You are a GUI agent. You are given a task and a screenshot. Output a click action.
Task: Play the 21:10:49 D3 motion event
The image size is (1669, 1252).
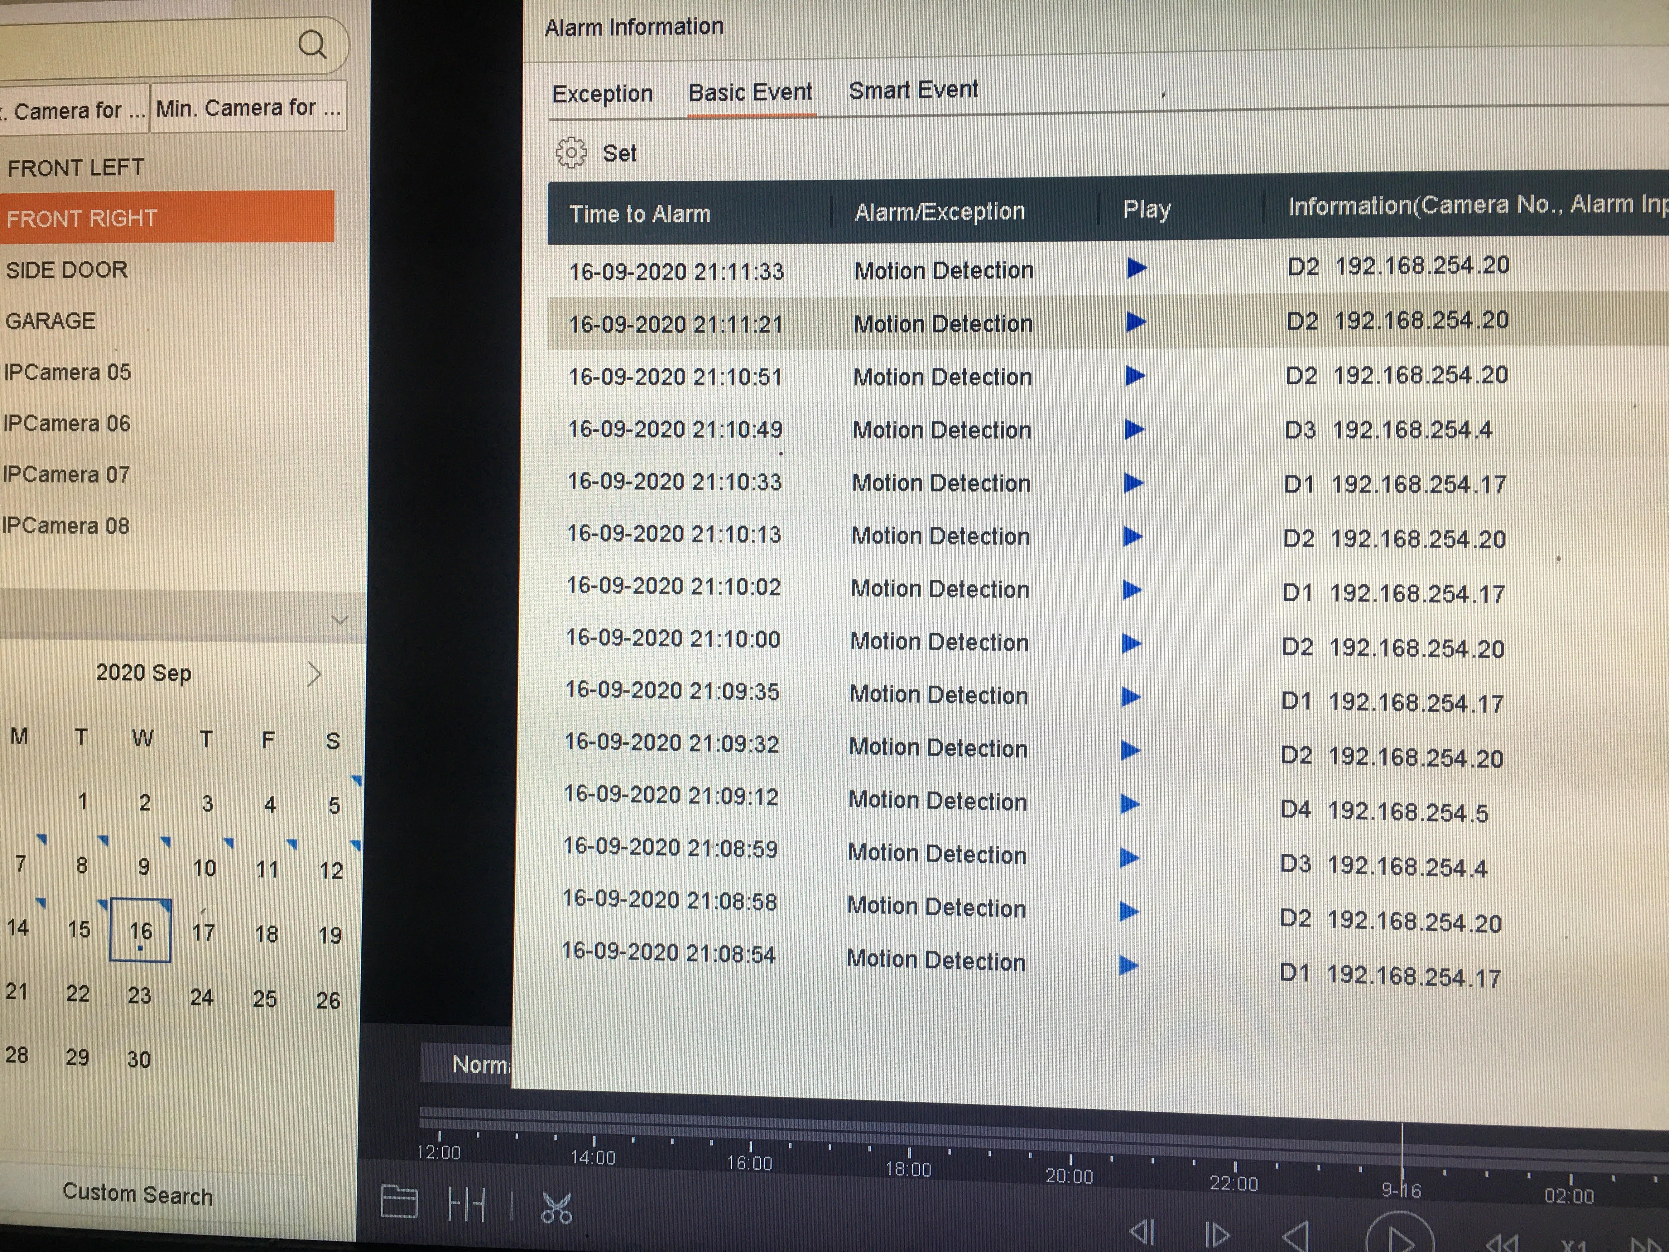[1133, 429]
